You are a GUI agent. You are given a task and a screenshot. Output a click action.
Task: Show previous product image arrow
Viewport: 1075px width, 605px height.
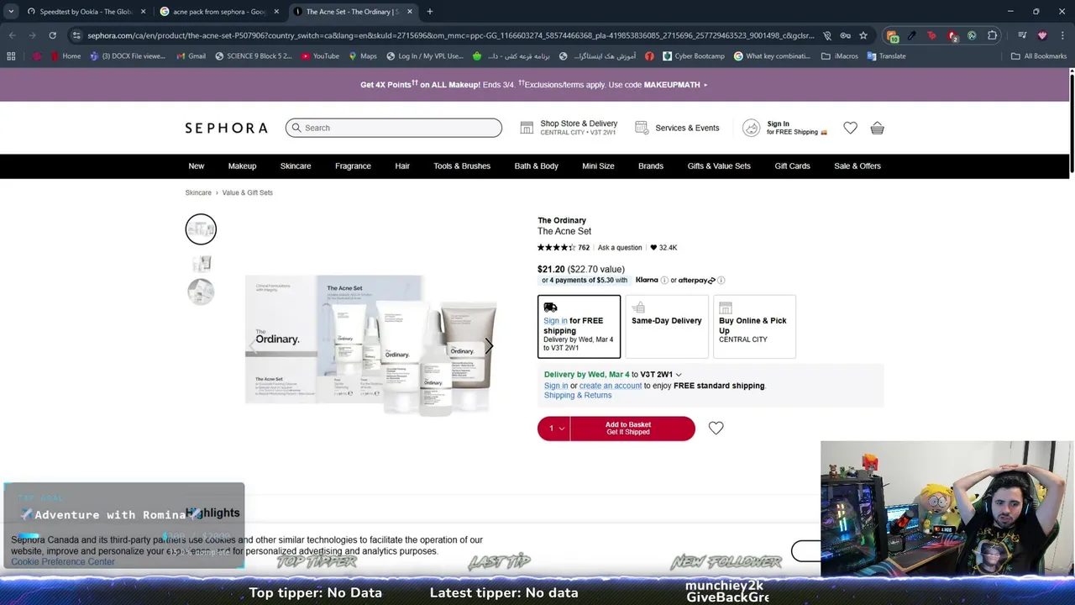253,346
